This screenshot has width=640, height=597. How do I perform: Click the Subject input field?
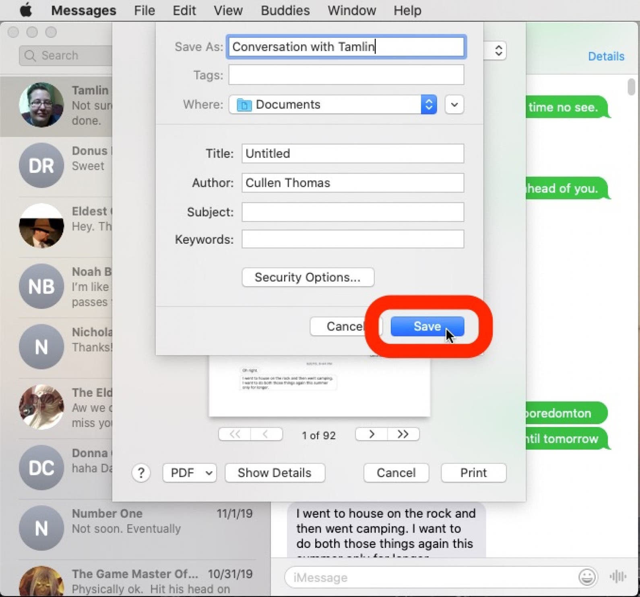pos(353,212)
